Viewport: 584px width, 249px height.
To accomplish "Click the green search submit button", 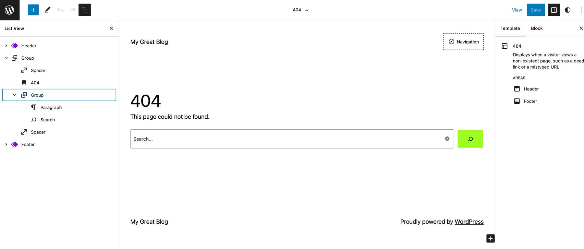I will (x=470, y=138).
